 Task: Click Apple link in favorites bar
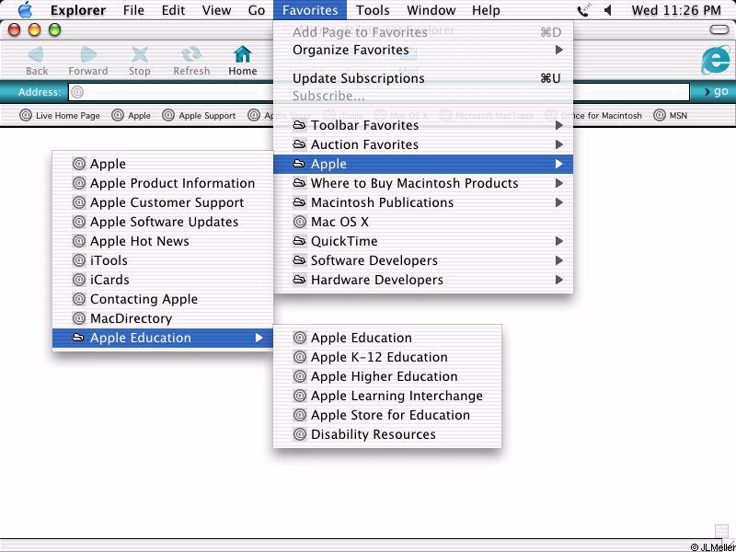(x=132, y=116)
